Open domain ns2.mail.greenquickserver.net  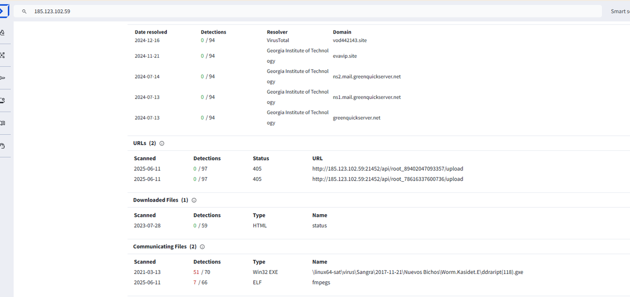click(x=367, y=76)
